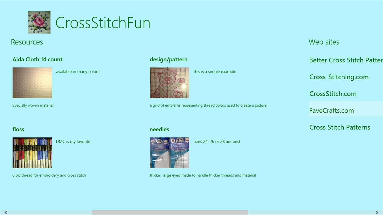The width and height of the screenshot is (383, 215).
Task: Click 'available in many colors' text
Action: pyautogui.click(x=78, y=72)
